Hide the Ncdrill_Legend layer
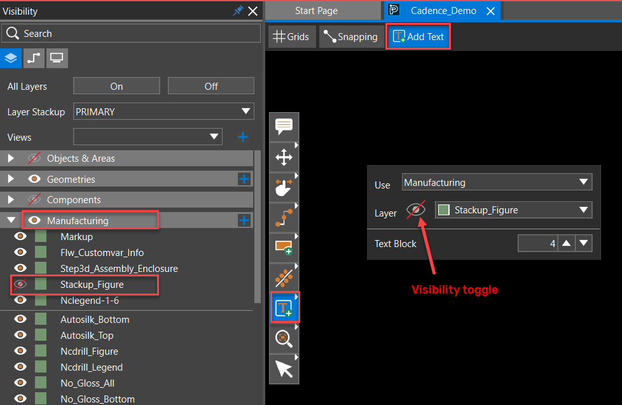The width and height of the screenshot is (622, 405). pos(20,367)
